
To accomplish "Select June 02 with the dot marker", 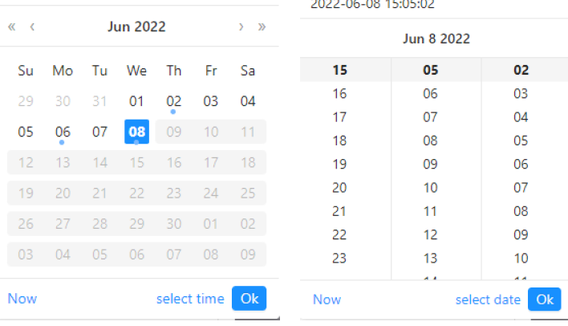I will pyautogui.click(x=173, y=101).
